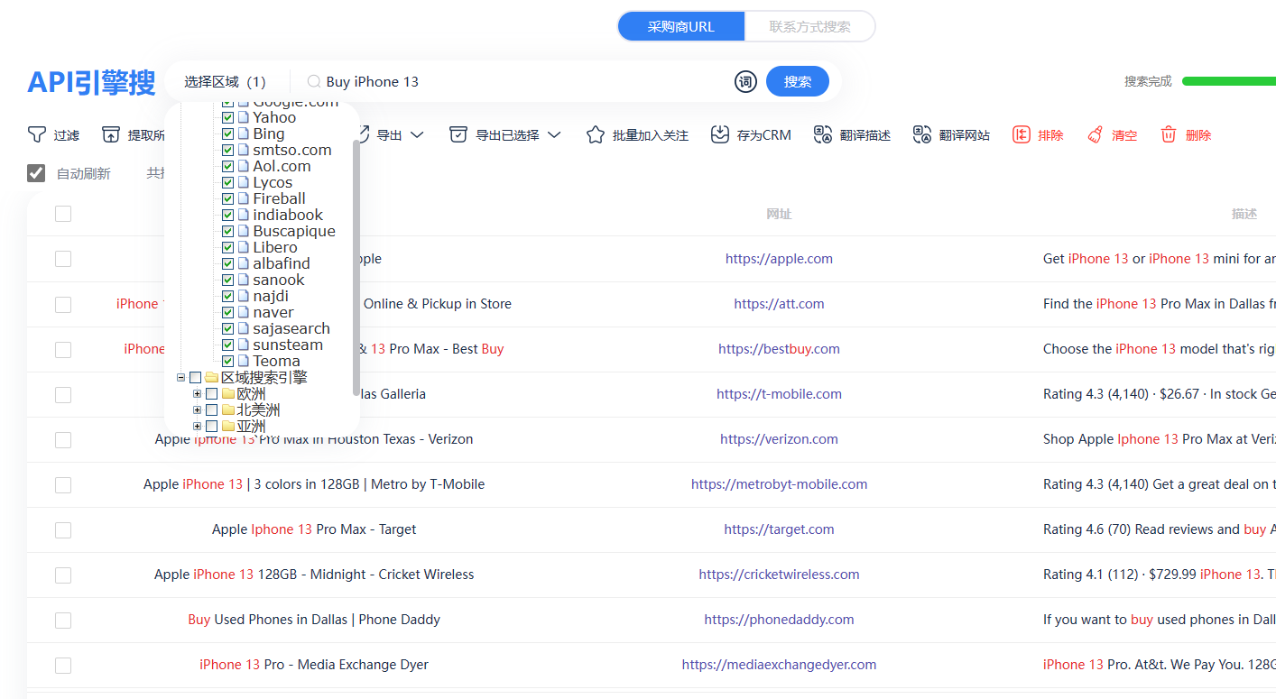Check the 欧洲 region checkbox

[x=212, y=393]
